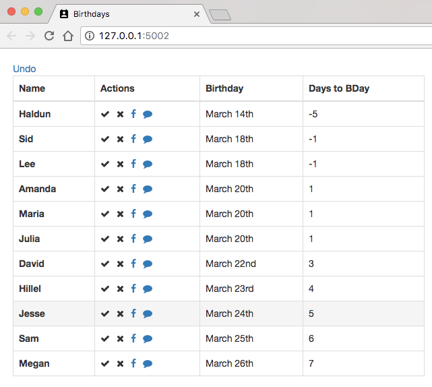Image resolution: width=432 pixels, height=387 pixels.
Task: Click the checkmark in Jesse's row
Action: [x=105, y=314]
